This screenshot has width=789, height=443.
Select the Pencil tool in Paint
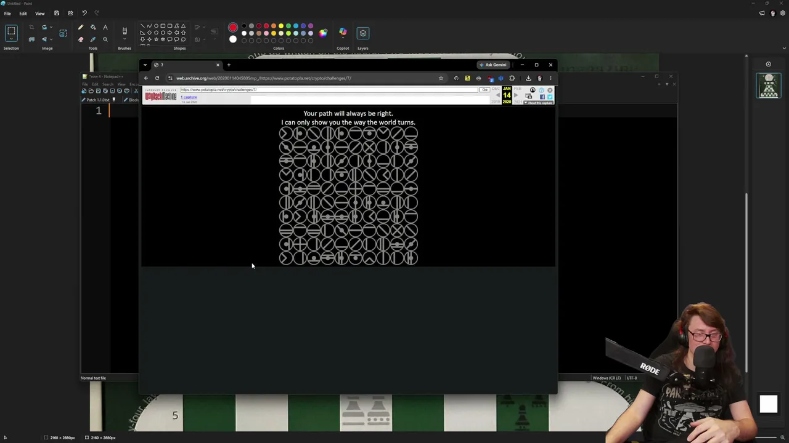pos(80,27)
